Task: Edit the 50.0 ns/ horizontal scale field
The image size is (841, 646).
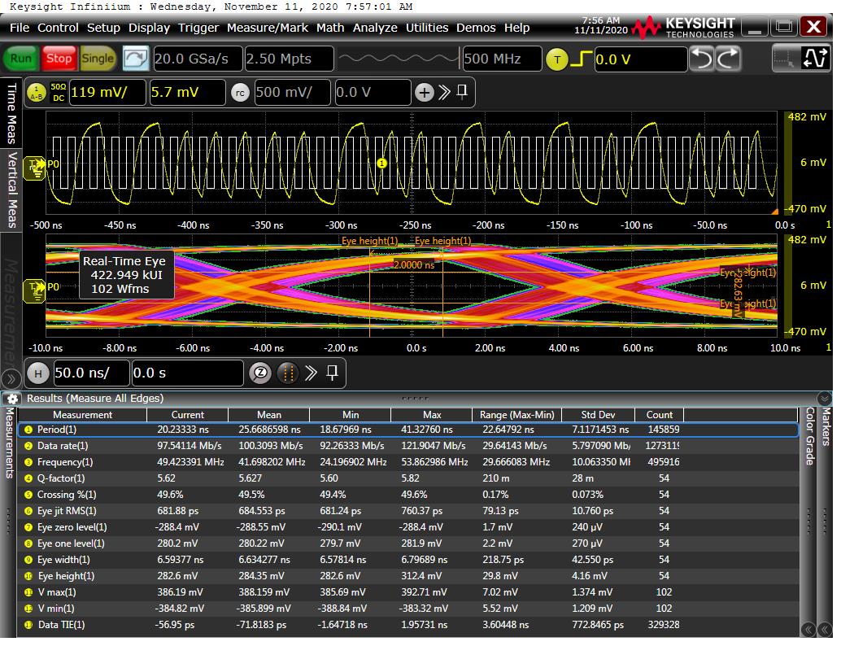Action: pos(92,373)
